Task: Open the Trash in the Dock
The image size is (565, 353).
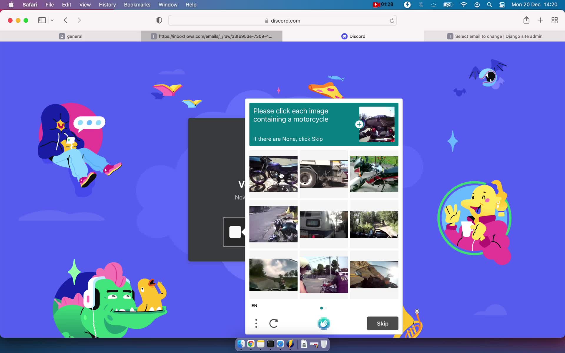Action: (x=324, y=344)
